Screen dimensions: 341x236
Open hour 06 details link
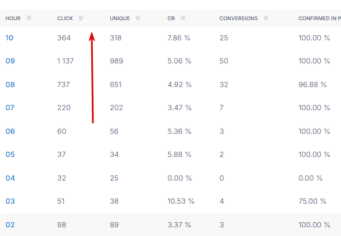10,132
